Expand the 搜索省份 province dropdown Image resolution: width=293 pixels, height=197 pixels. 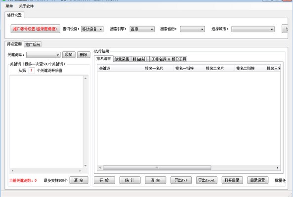click(192, 29)
